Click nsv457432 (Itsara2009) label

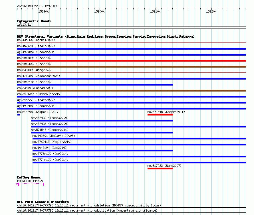coord(50,118)
